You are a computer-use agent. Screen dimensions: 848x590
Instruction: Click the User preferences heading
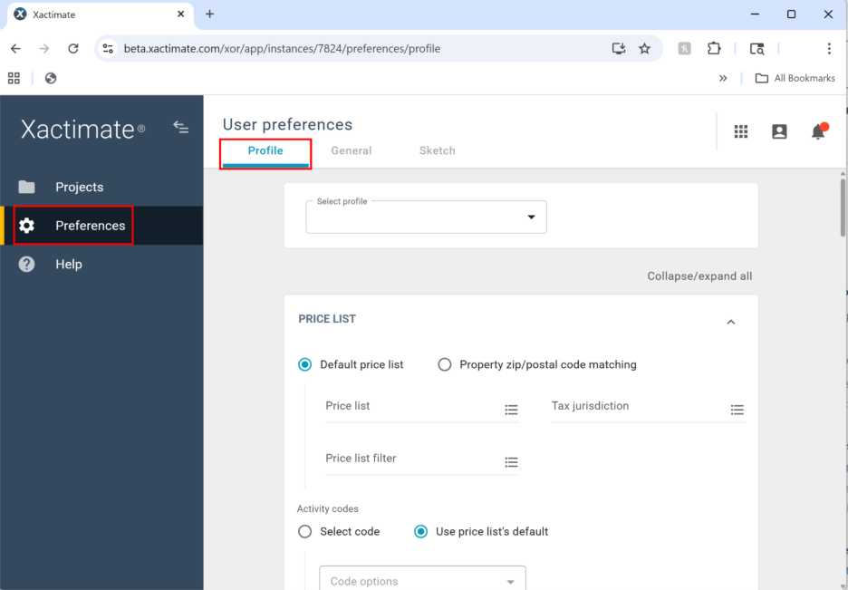tap(287, 125)
